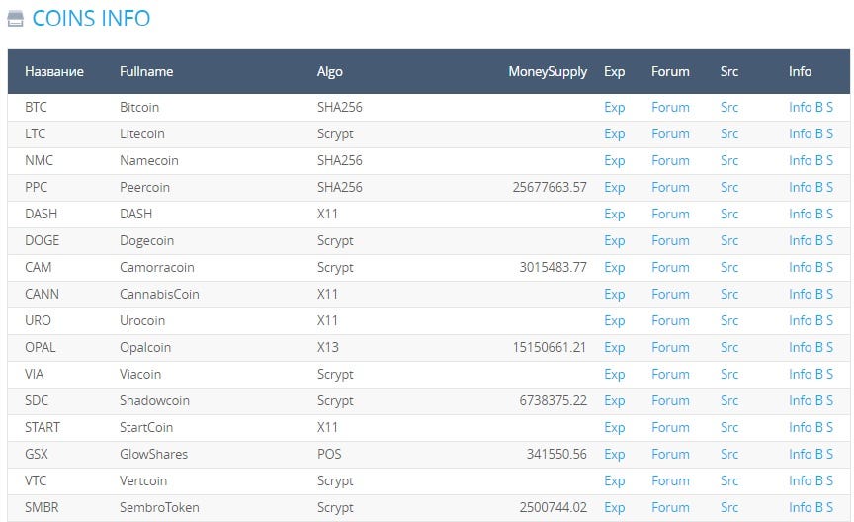The width and height of the screenshot is (854, 522).
Task: Click the POS algo cell for GlowShares
Action: tap(329, 455)
